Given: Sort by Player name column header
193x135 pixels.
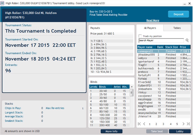Looking at the screenshot, I should pos(147,47).
